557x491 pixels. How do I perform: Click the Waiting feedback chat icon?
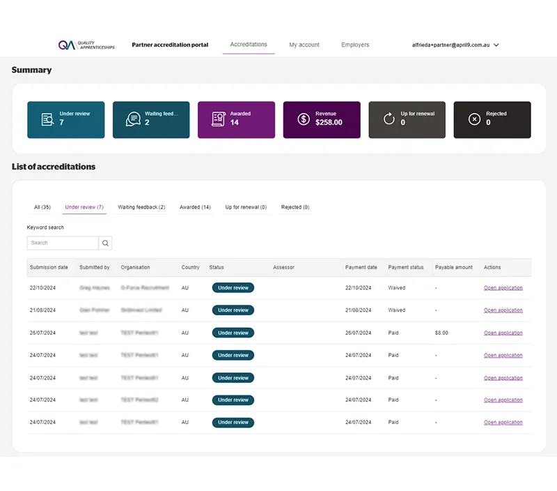(x=132, y=119)
